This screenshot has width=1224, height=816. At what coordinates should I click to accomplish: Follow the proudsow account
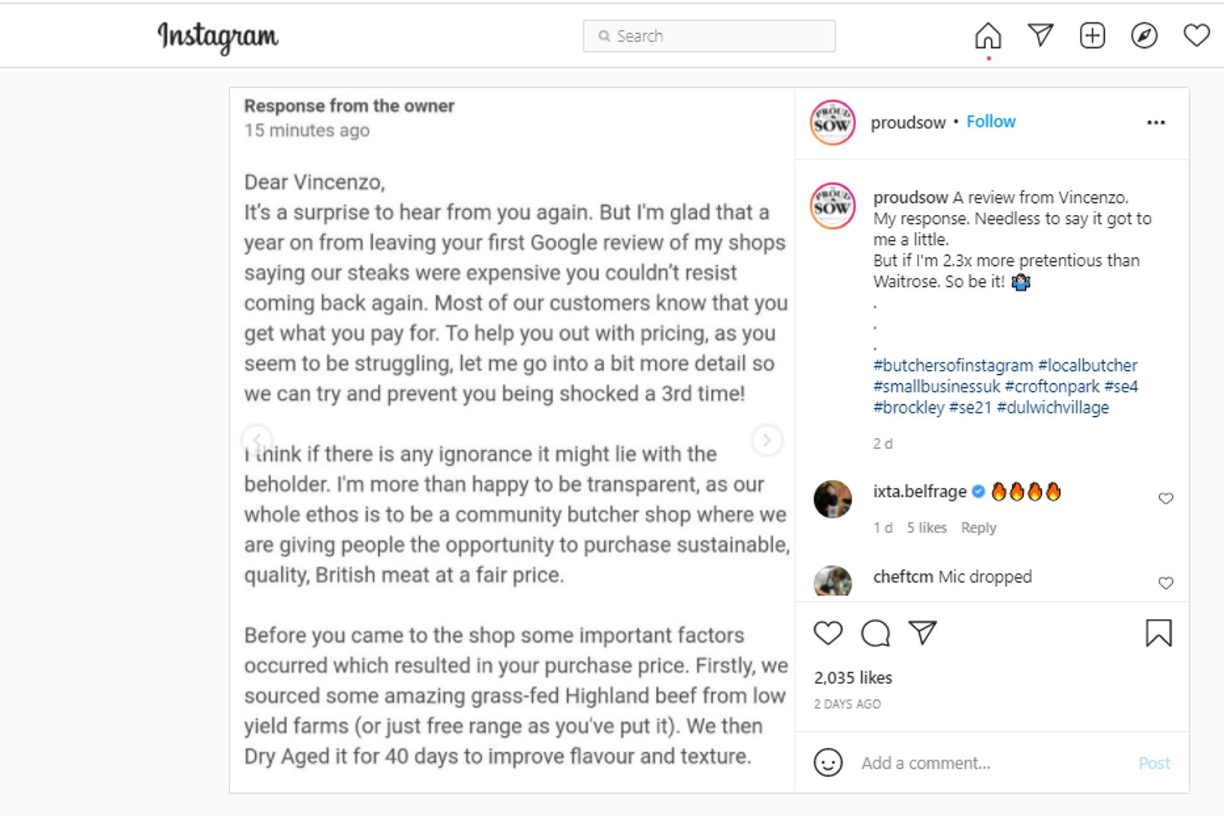[991, 121]
